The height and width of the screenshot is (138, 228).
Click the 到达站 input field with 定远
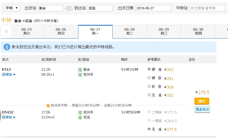(x=100, y=8)
